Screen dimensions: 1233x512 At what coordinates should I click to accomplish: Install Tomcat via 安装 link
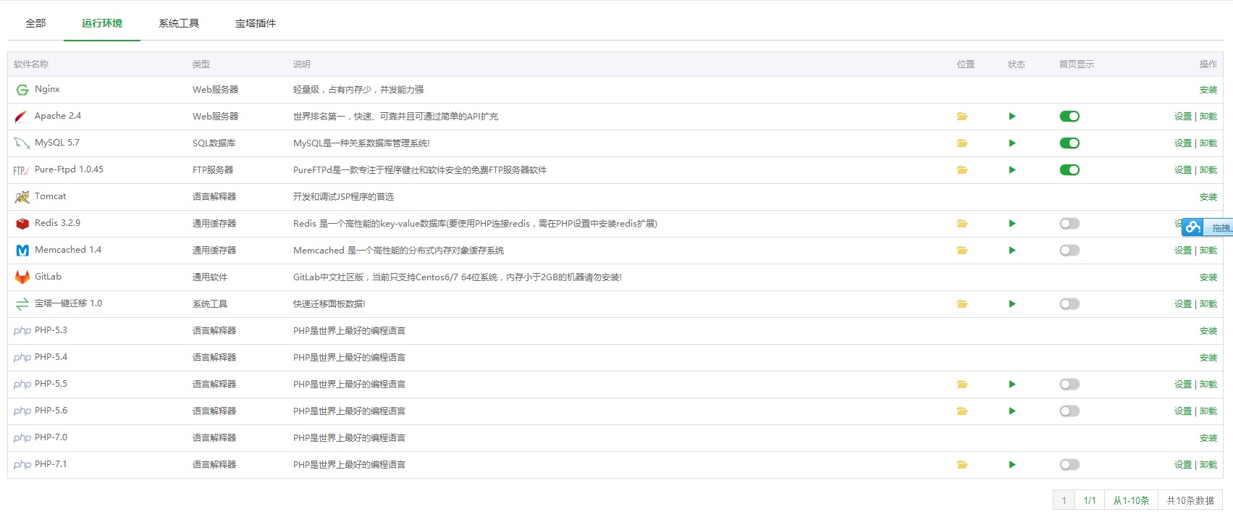click(1208, 197)
